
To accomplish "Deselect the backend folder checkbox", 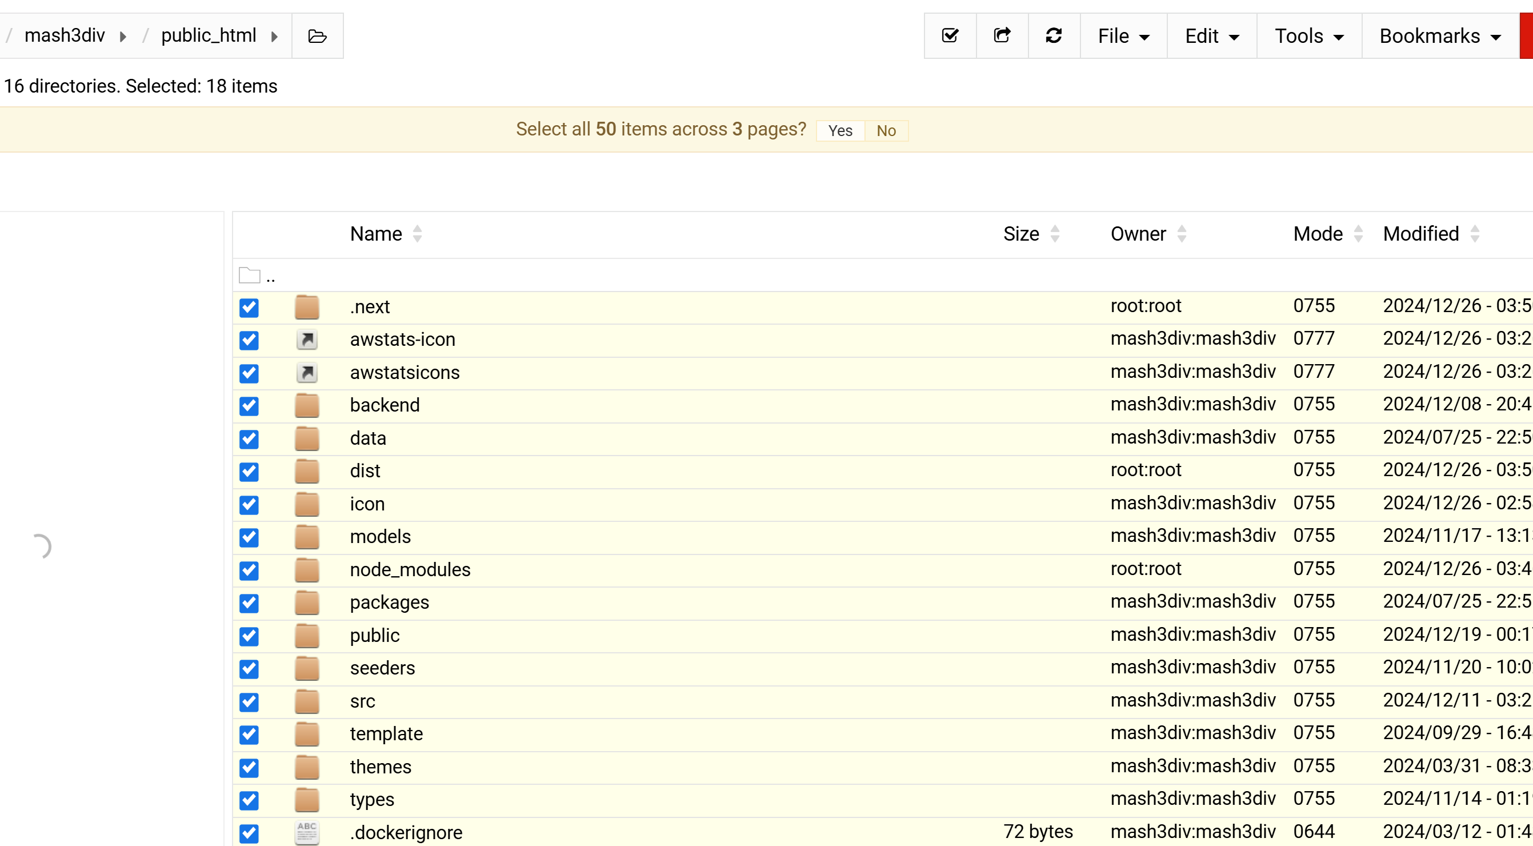I will pyautogui.click(x=249, y=406).
